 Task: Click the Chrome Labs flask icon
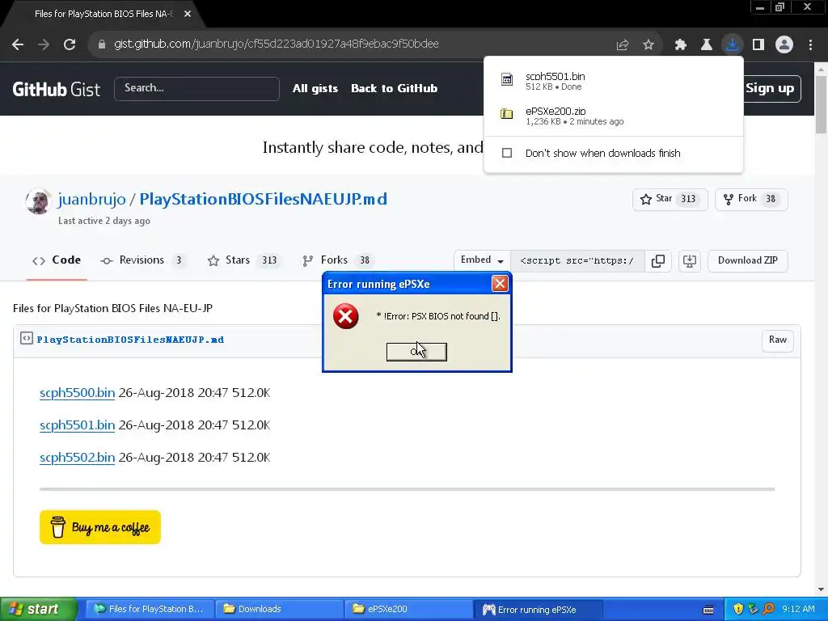click(707, 45)
